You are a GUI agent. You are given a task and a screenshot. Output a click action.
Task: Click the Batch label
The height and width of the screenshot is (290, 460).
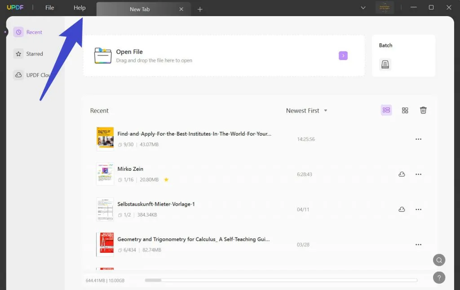pyautogui.click(x=385, y=45)
